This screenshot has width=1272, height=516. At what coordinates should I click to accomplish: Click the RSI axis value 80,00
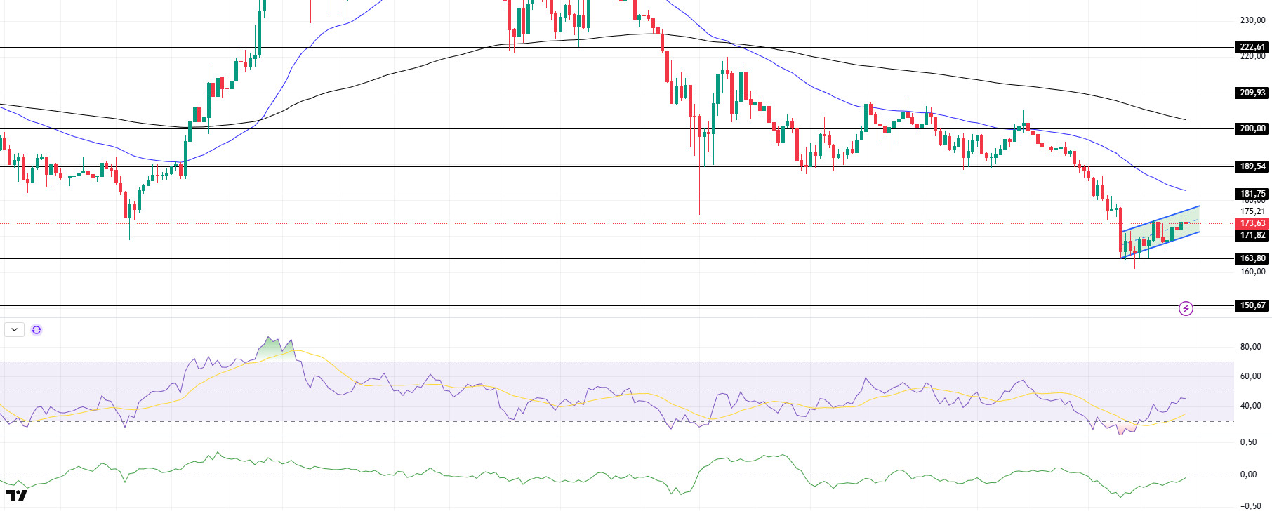pos(1250,347)
